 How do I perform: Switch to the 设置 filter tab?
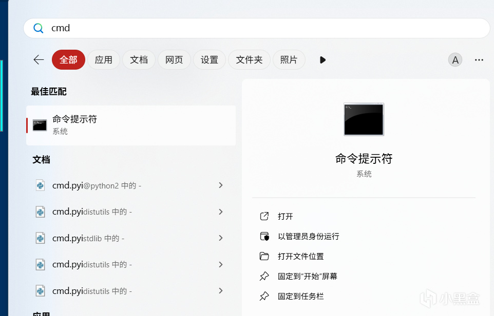click(209, 60)
